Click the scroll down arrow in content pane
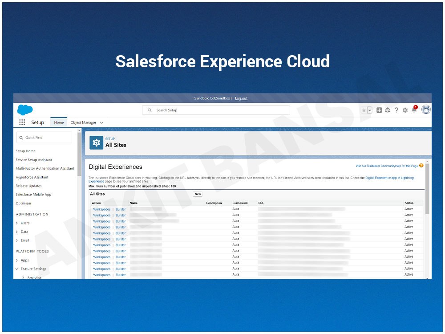Screen dimensions: 445x334 point(427,278)
